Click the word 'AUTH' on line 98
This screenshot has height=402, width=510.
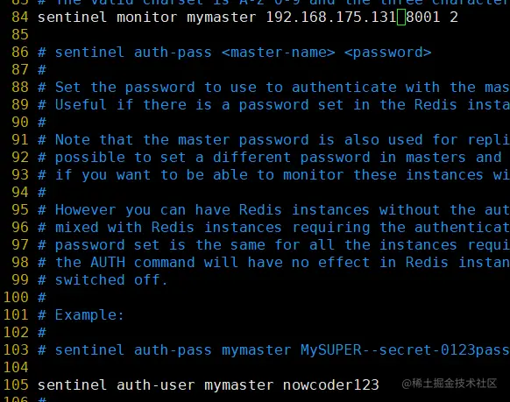tap(108, 263)
